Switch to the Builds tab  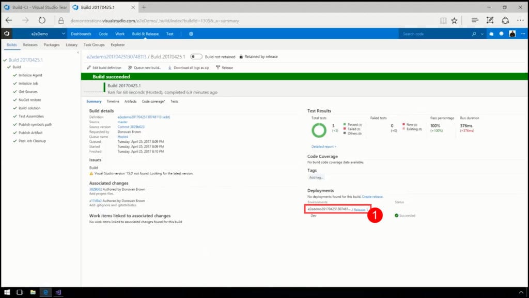click(x=12, y=45)
